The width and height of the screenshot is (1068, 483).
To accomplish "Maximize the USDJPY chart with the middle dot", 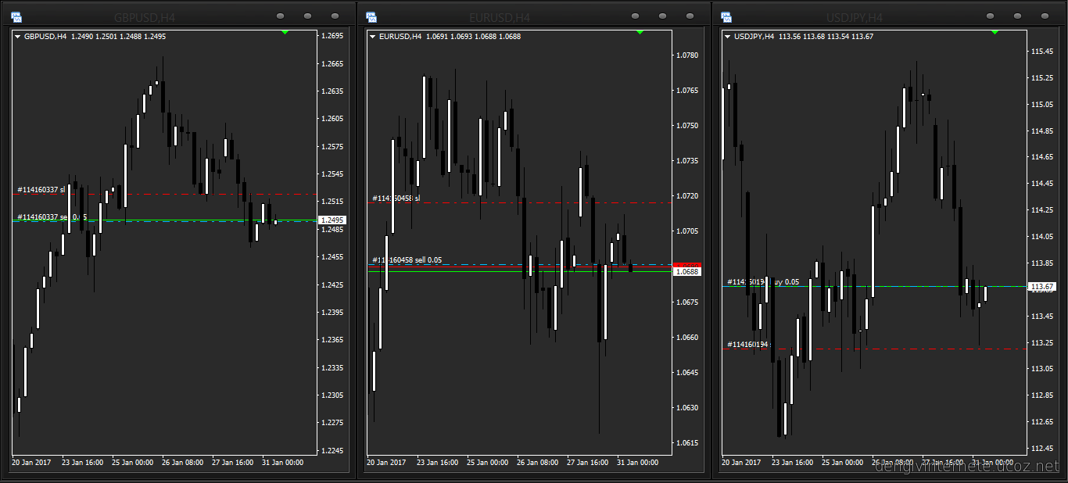I will (x=1017, y=16).
